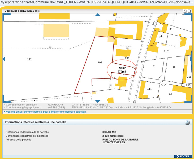Select parcel 193 on the map
This screenshot has height=159, width=194.
click(100, 63)
